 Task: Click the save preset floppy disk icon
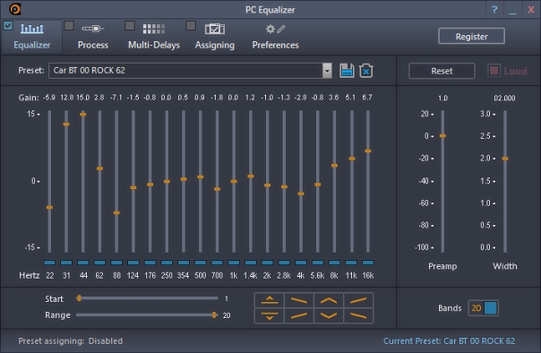pyautogui.click(x=347, y=71)
